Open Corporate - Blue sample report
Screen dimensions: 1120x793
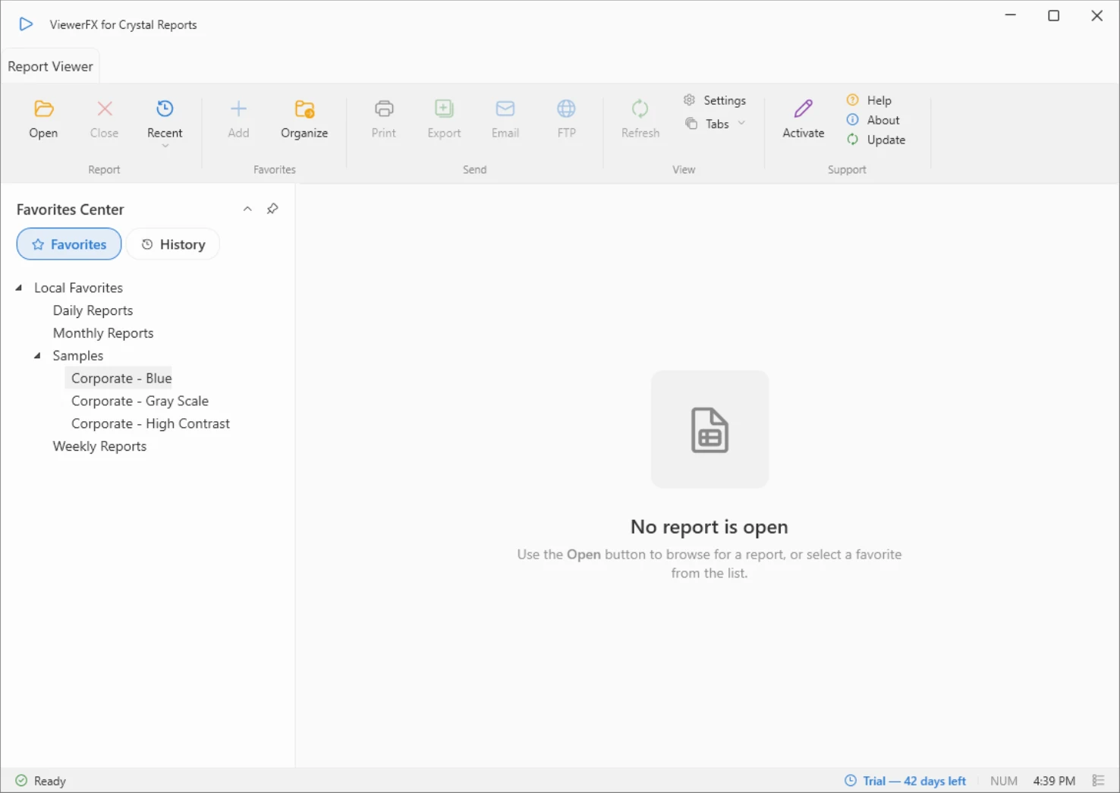121,378
